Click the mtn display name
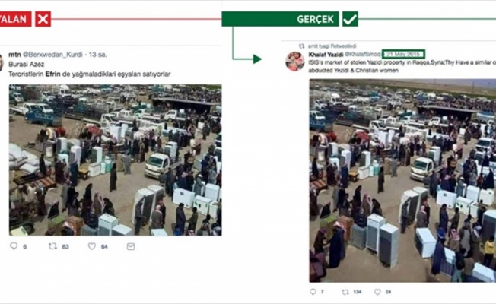Viewport: 496px width, 304px height. [14, 55]
